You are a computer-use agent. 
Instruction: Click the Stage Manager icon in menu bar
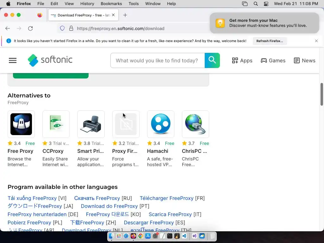click(x=245, y=4)
